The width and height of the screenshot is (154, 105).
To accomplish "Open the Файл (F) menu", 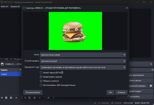I will (5, 6).
